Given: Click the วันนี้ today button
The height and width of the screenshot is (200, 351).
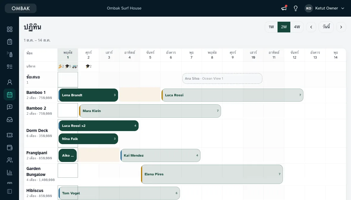Looking at the screenshot, I should pyautogui.click(x=326, y=27).
